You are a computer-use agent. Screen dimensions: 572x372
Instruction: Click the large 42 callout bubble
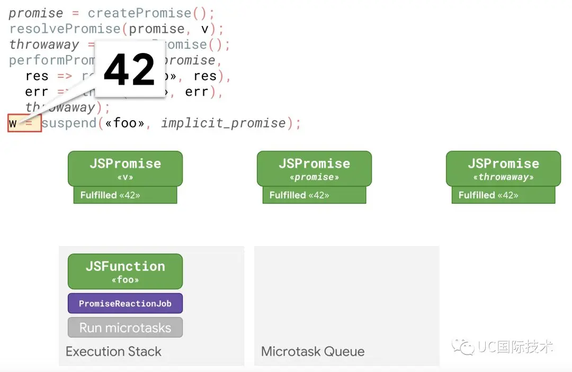click(130, 69)
